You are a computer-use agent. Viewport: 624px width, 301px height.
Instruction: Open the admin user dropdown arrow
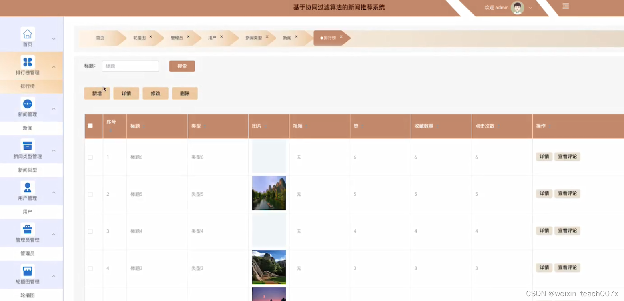coord(530,8)
